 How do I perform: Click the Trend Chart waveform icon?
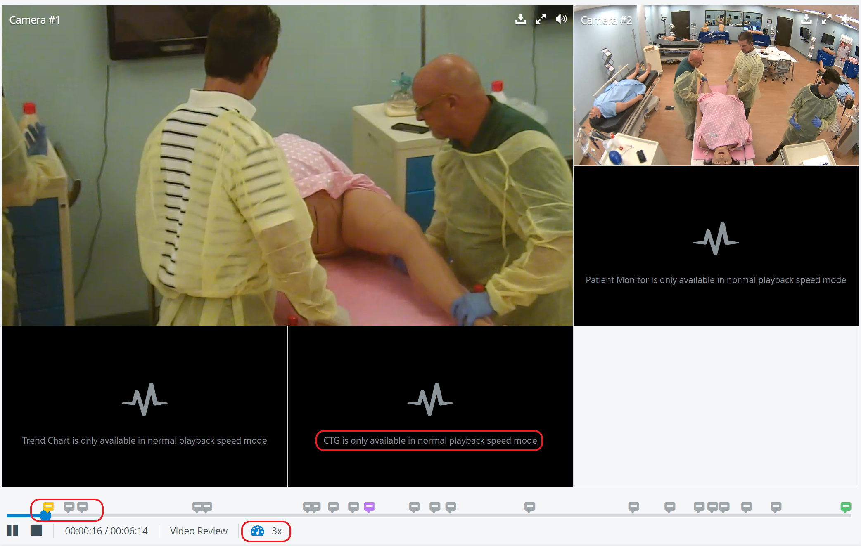pyautogui.click(x=145, y=399)
